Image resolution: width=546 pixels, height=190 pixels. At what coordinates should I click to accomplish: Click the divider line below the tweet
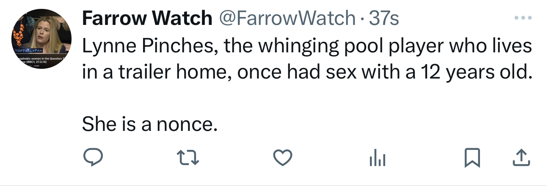tap(273, 185)
